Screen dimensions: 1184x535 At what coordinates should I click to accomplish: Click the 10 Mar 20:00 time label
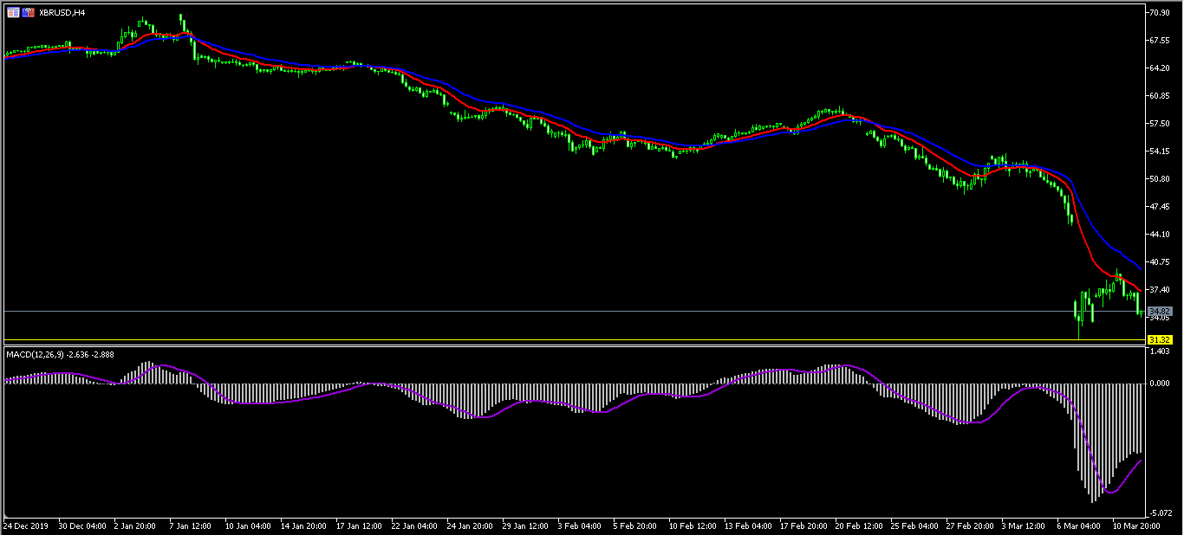tap(1136, 525)
